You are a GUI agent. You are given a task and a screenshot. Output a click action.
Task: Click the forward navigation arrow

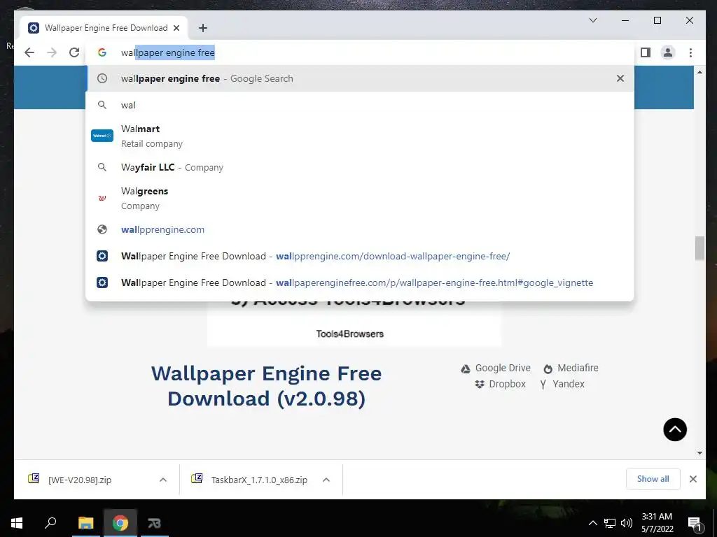pyautogui.click(x=52, y=52)
